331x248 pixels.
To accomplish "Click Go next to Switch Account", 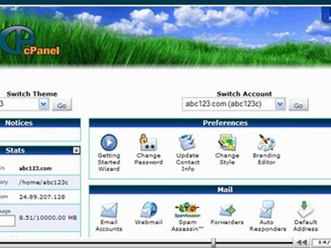I will (x=298, y=105).
